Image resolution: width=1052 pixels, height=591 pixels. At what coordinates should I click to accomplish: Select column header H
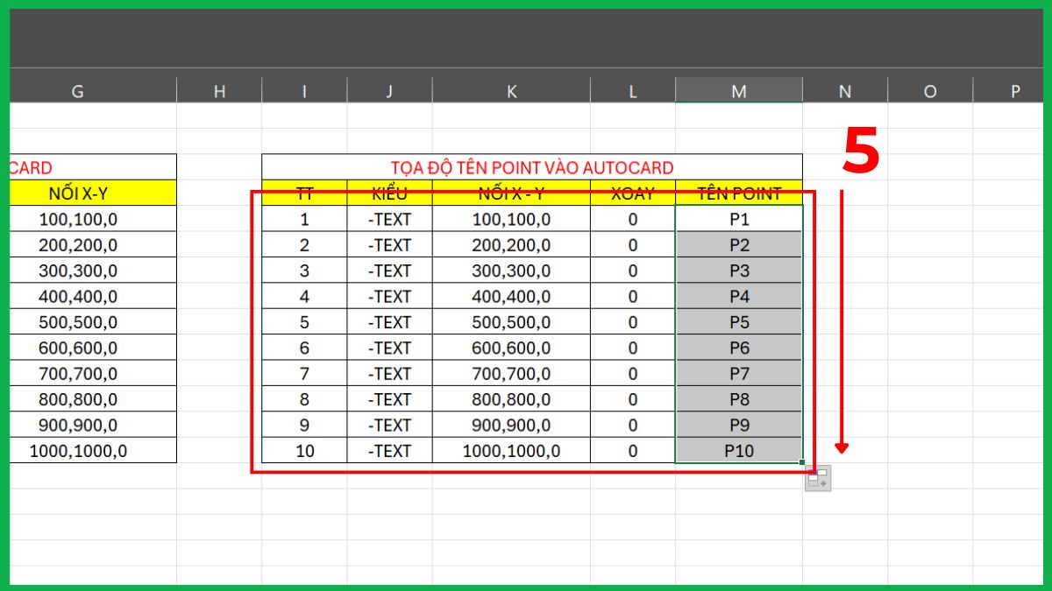point(219,89)
